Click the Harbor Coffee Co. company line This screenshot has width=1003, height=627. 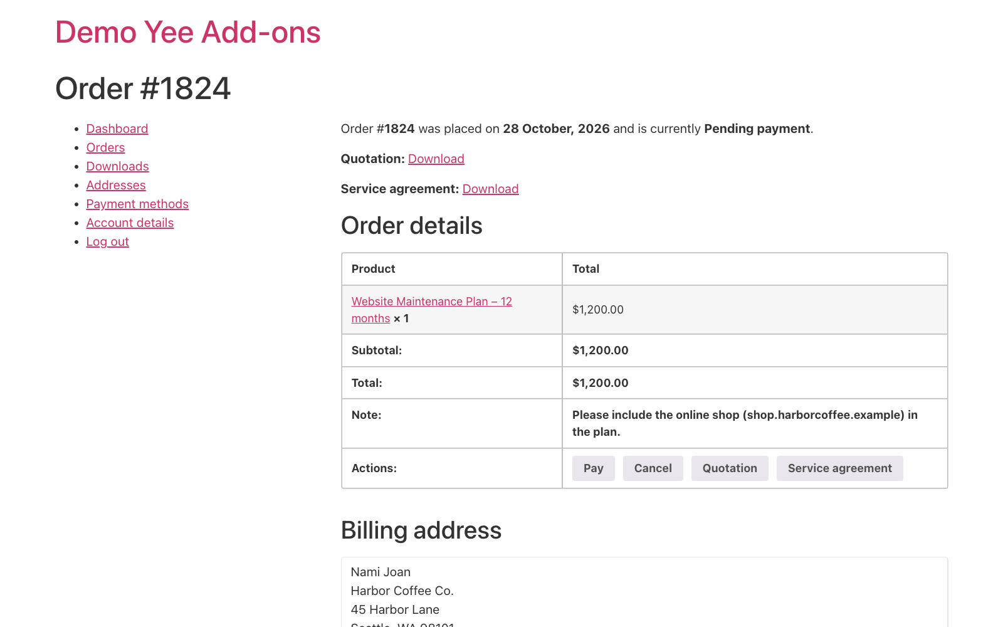click(402, 591)
